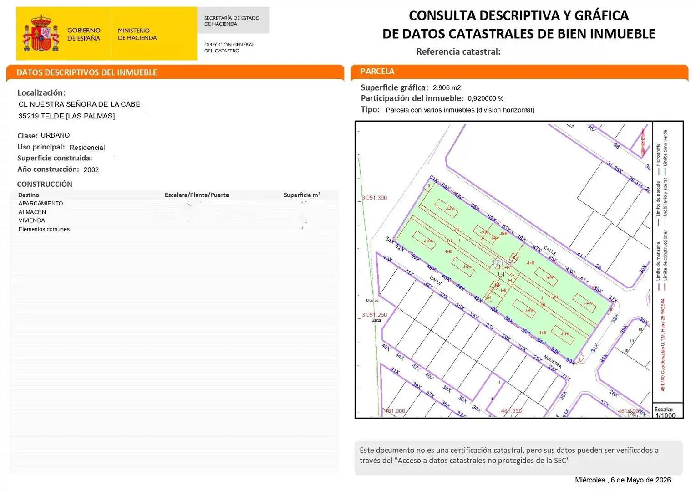
Task: Click the Año construcción label
Action: coord(48,169)
